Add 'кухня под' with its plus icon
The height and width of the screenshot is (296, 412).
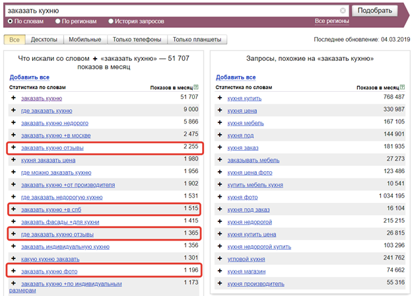[220, 135]
